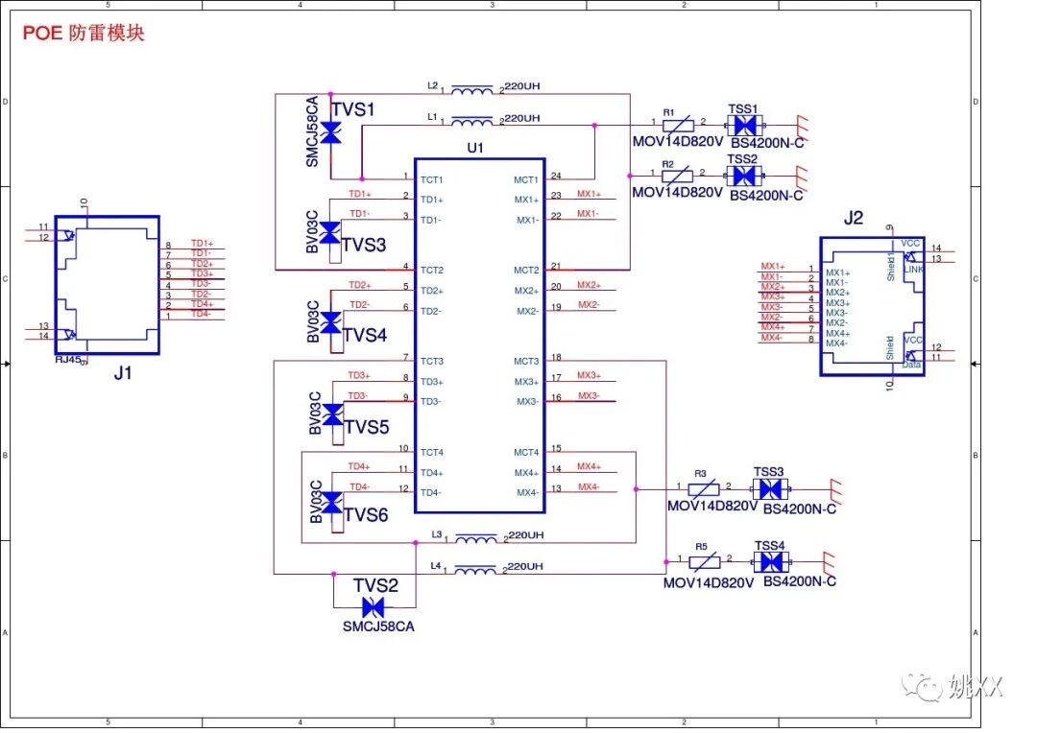
Task: Click the 'TVS2' designator text
Action: (x=375, y=585)
